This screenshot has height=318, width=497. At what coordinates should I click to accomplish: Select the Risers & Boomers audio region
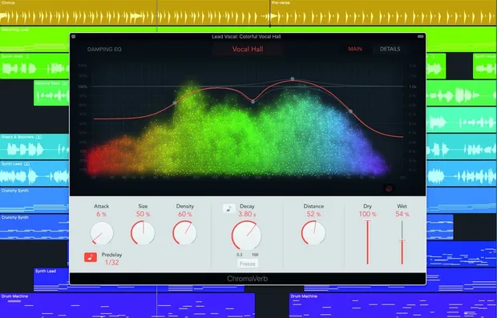(x=34, y=147)
